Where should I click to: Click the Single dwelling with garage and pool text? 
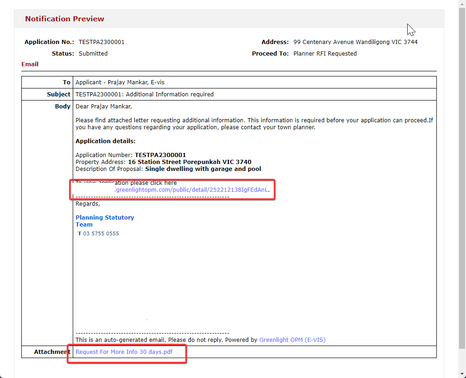tap(203, 169)
